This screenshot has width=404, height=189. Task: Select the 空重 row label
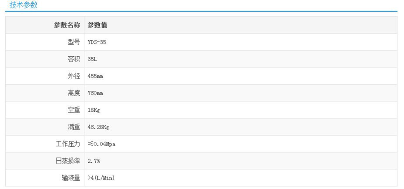74,110
